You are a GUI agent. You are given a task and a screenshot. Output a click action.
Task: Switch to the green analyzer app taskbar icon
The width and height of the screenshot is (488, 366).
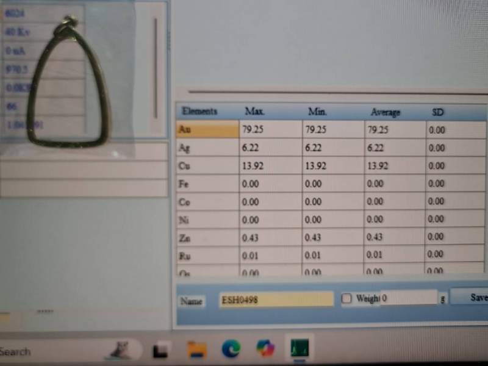299,348
